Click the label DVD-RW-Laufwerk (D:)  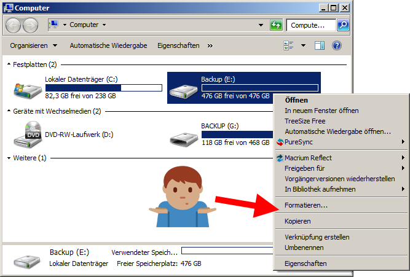79,135
